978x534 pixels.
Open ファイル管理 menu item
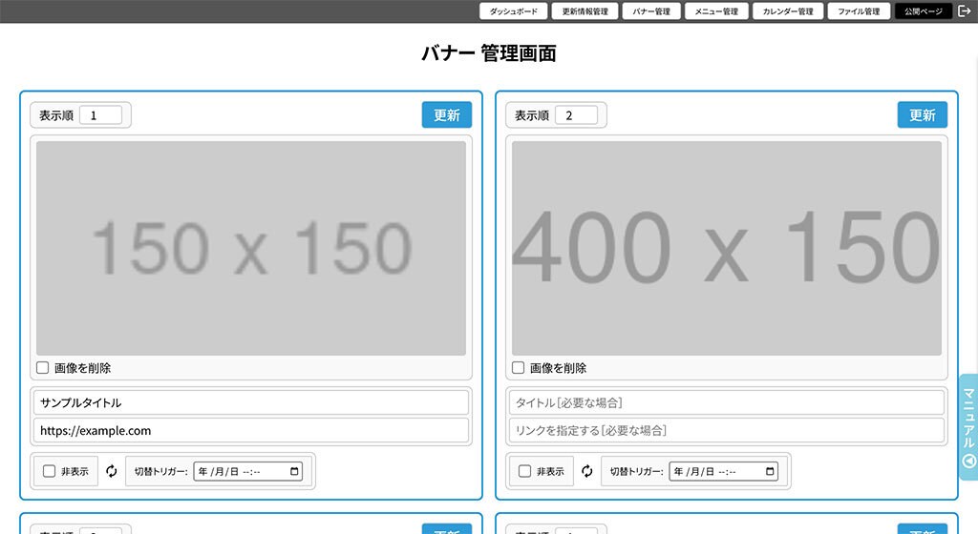pos(859,11)
